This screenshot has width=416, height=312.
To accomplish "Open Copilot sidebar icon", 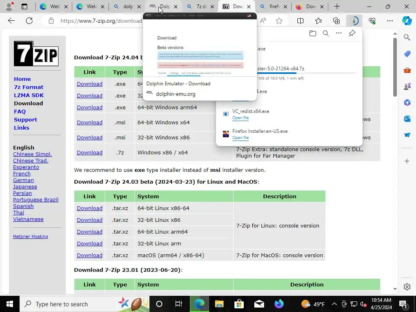I will pos(407,21).
